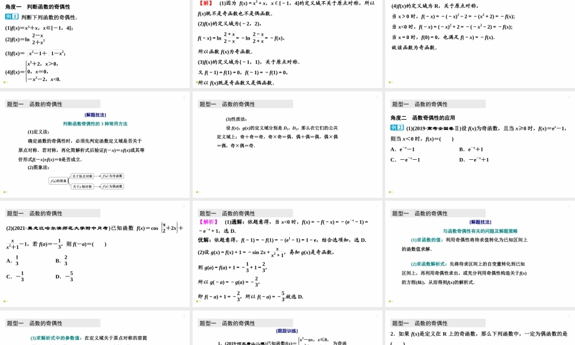Click the 例1 badge
Screen dimensions: 575x345
tap(11, 17)
